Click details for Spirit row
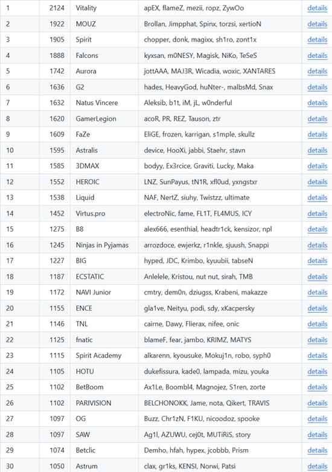The height and width of the screenshot is (472, 332). (x=318, y=40)
